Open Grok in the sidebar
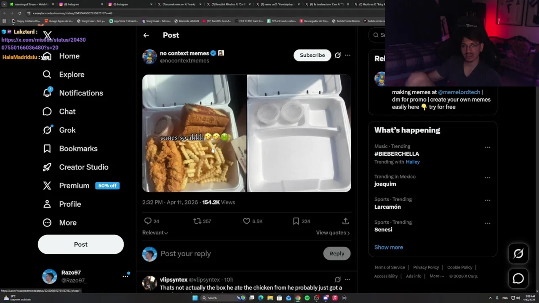Image resolution: width=539 pixels, height=303 pixels. (x=59, y=130)
